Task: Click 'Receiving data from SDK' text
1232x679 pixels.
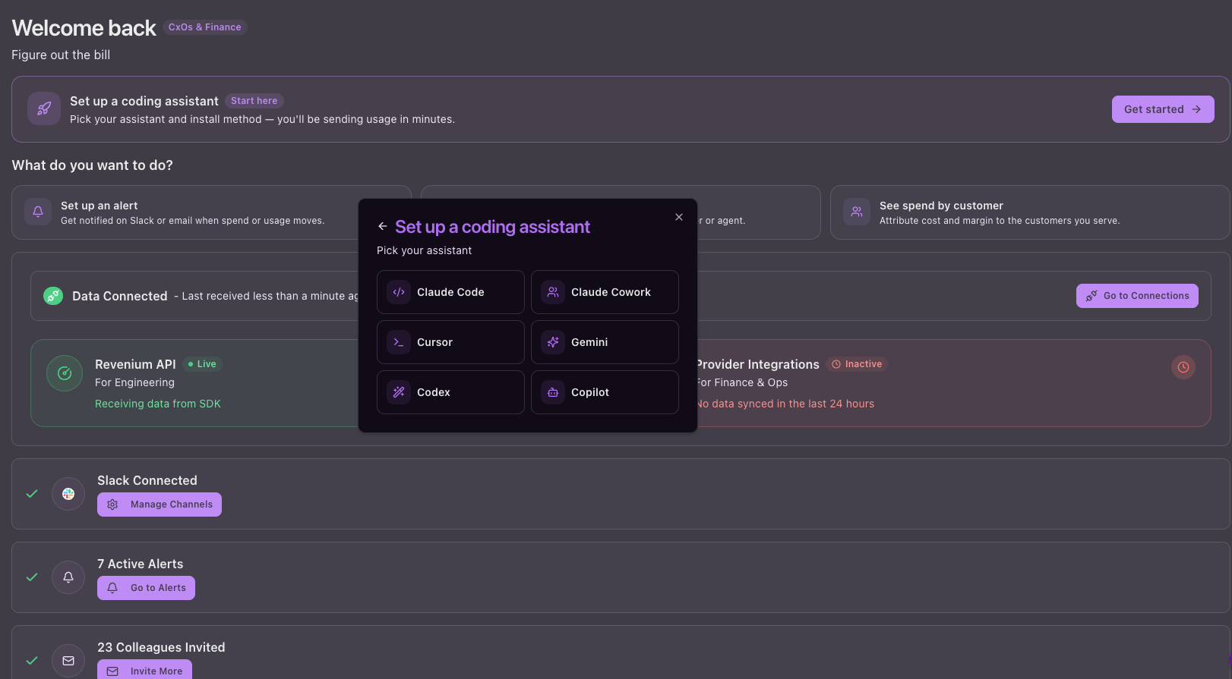Action: pos(158,404)
